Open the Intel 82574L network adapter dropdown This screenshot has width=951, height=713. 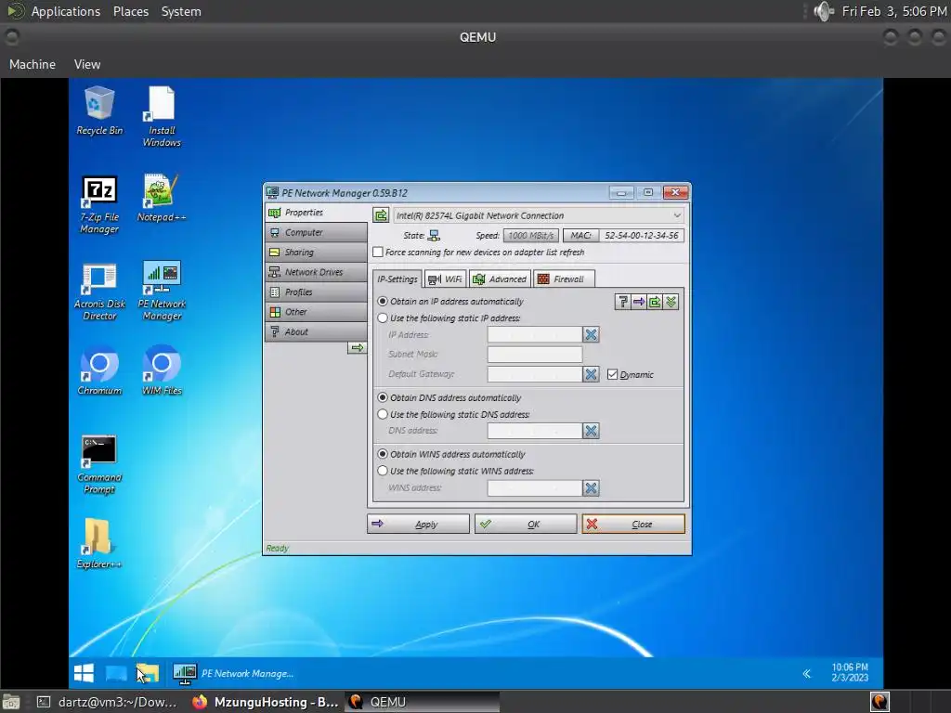pyautogui.click(x=539, y=215)
